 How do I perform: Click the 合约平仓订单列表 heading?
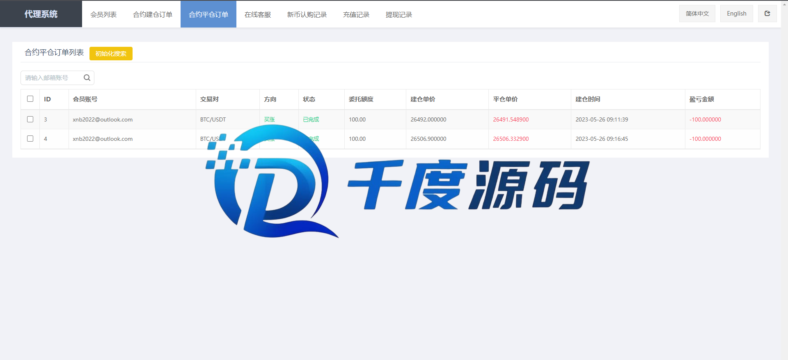pos(54,53)
